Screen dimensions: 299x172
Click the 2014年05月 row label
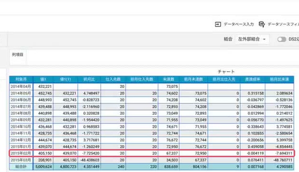21,93
